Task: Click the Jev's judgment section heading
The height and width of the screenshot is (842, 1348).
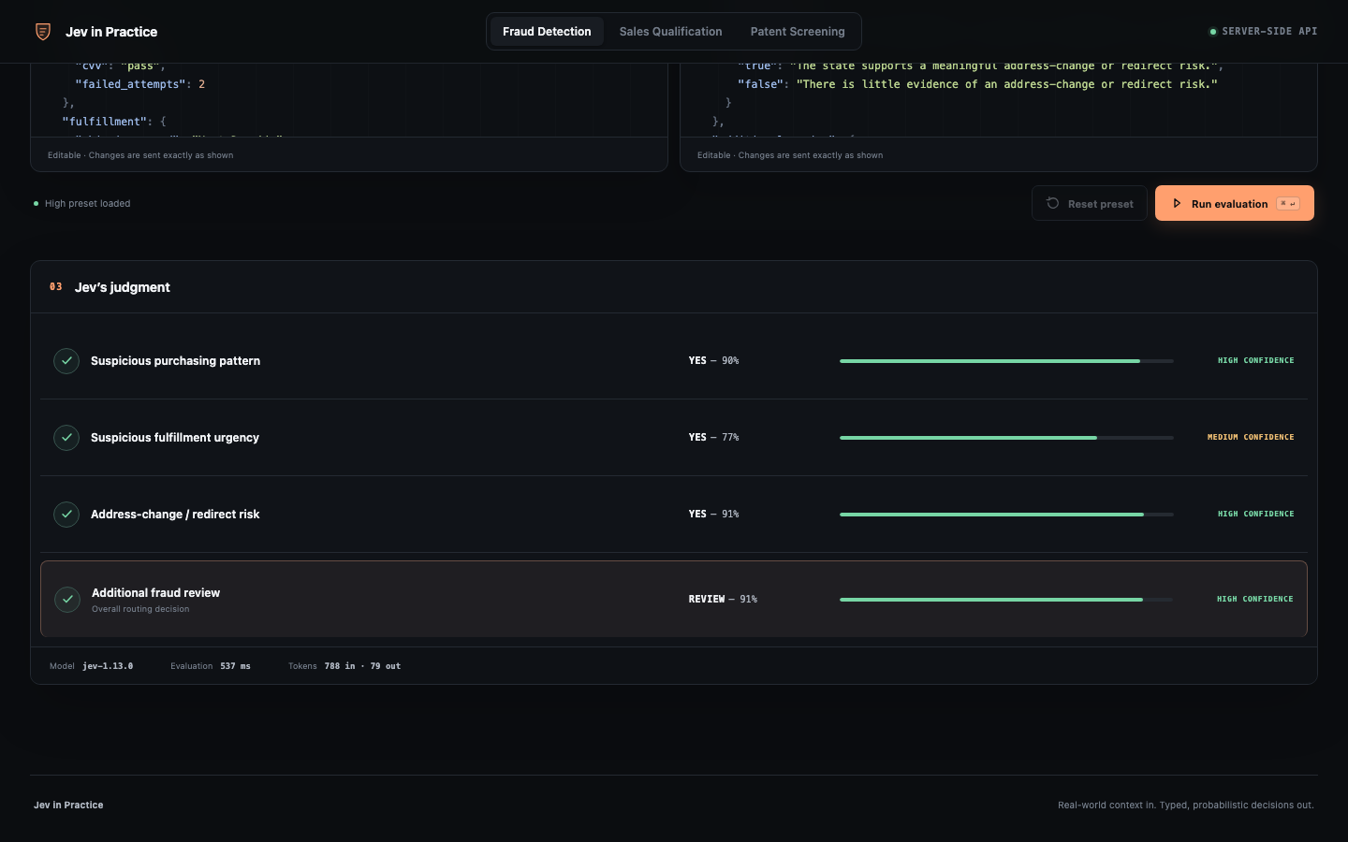Action: coord(122,287)
